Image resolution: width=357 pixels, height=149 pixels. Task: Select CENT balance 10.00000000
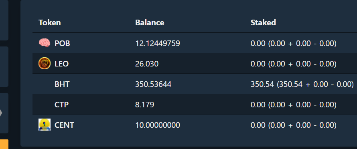[x=158, y=125]
